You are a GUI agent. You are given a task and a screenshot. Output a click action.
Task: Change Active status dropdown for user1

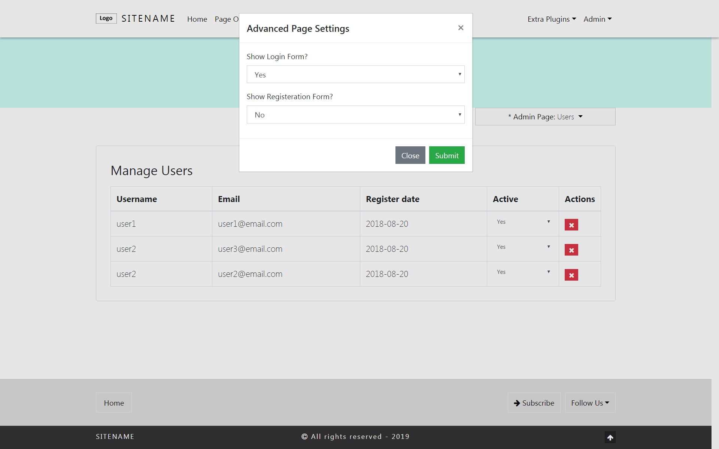point(523,222)
